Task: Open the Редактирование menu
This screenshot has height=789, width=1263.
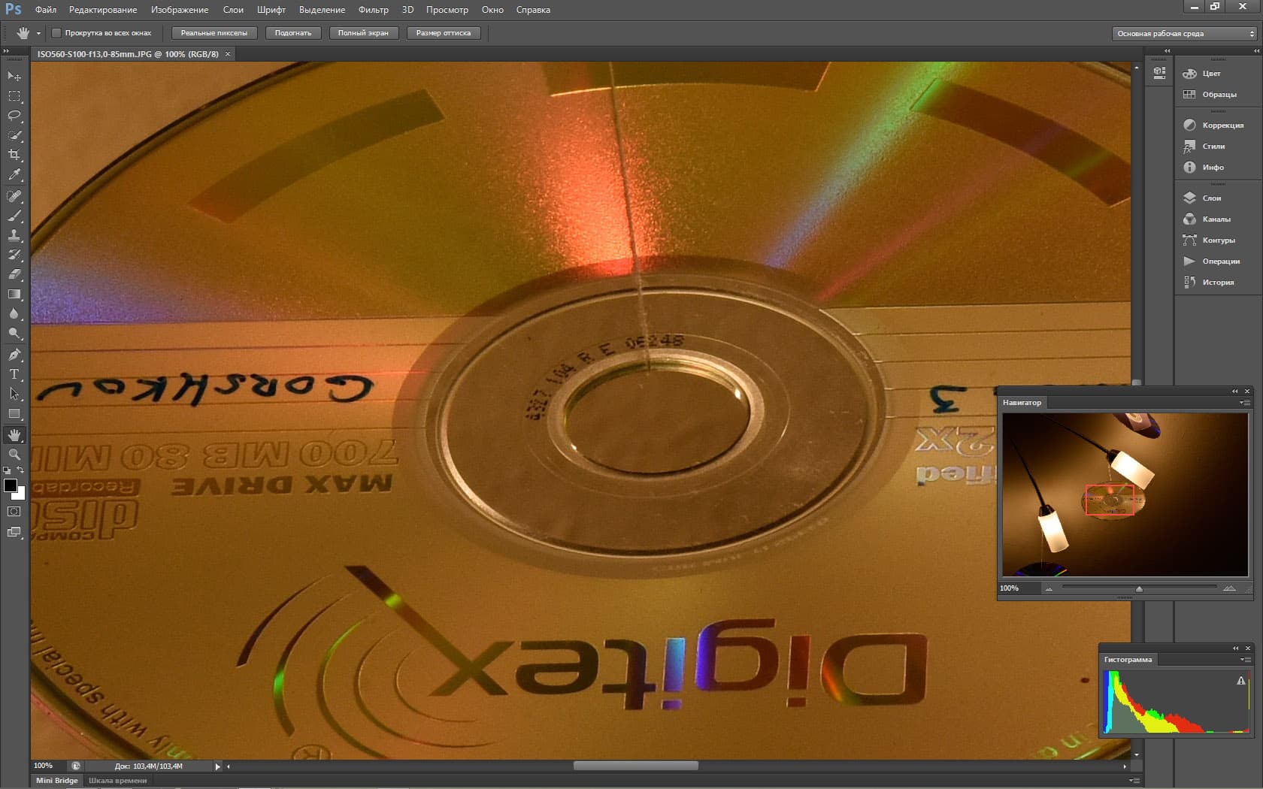Action: 103,10
